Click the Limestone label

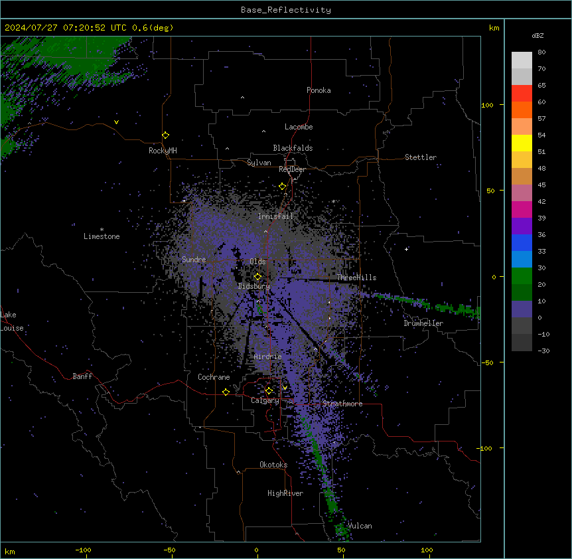102,236
